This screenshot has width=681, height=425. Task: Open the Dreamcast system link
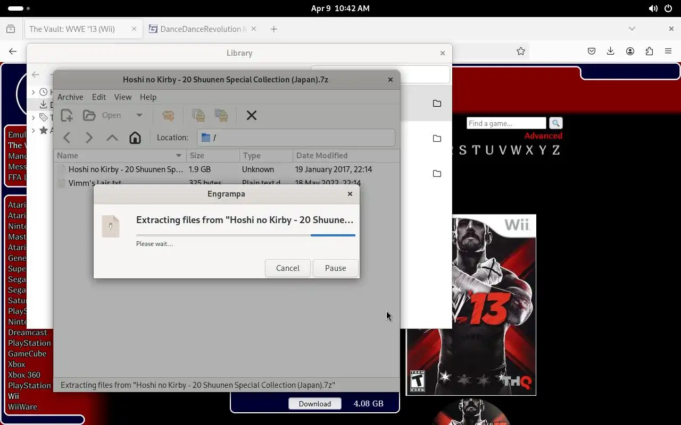tap(28, 333)
